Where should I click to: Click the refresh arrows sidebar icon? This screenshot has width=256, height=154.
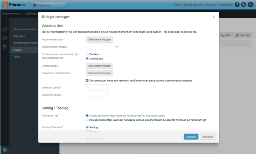click(x=5, y=38)
